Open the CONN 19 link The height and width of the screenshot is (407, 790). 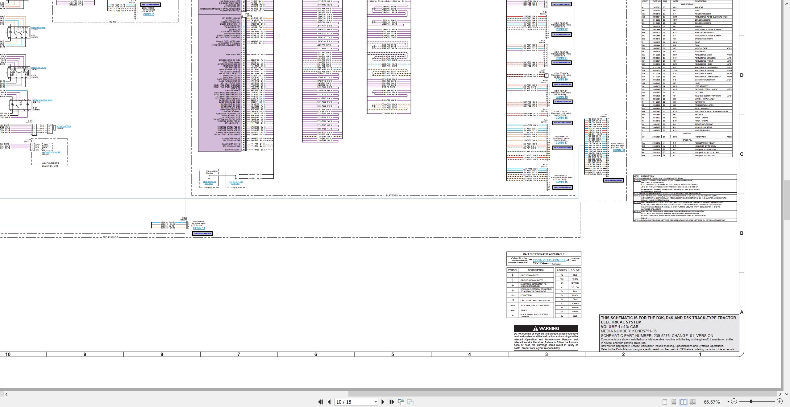tap(562, 97)
